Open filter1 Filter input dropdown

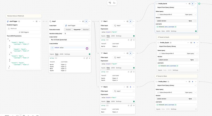tap(124, 25)
